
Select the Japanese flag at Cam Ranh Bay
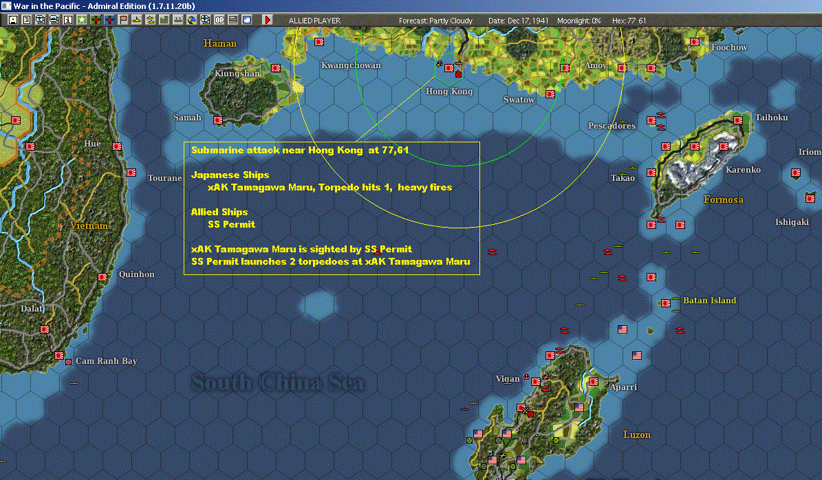click(x=59, y=356)
